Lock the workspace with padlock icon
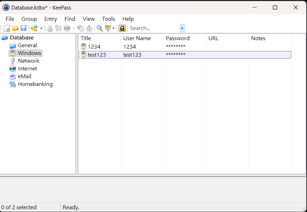307x212 pixels. pyautogui.click(x=122, y=28)
